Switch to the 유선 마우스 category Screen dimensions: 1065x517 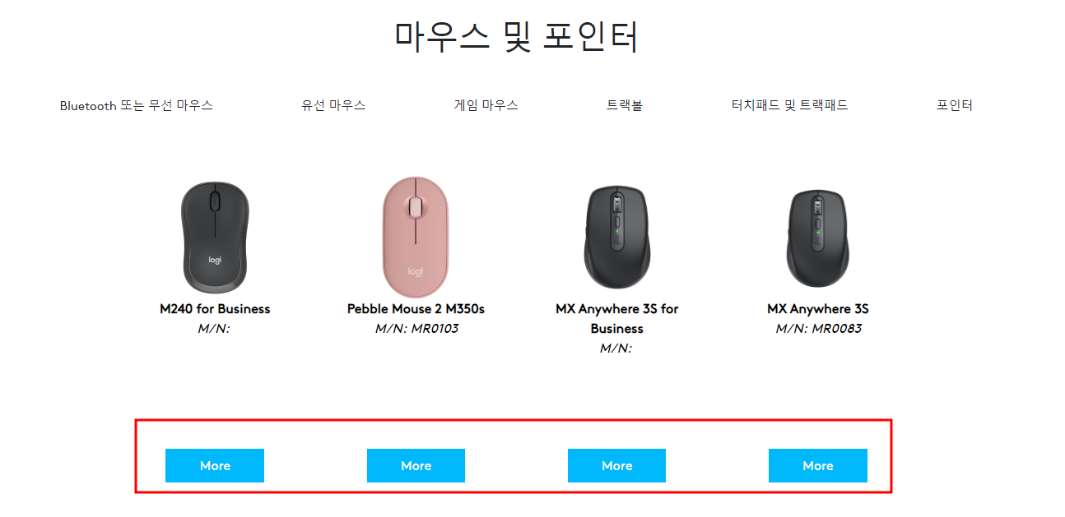(334, 104)
